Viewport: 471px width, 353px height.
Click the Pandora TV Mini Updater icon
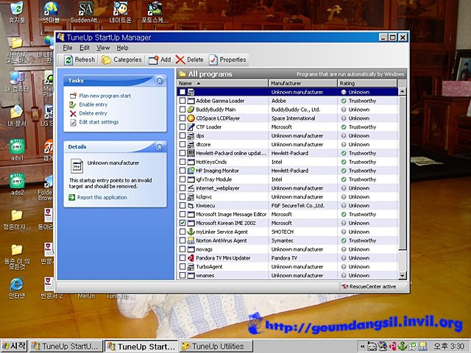point(191,258)
